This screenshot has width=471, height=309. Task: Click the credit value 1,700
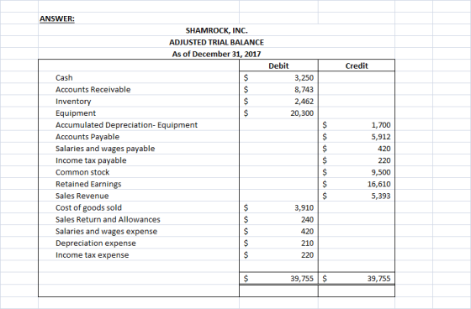coord(381,125)
